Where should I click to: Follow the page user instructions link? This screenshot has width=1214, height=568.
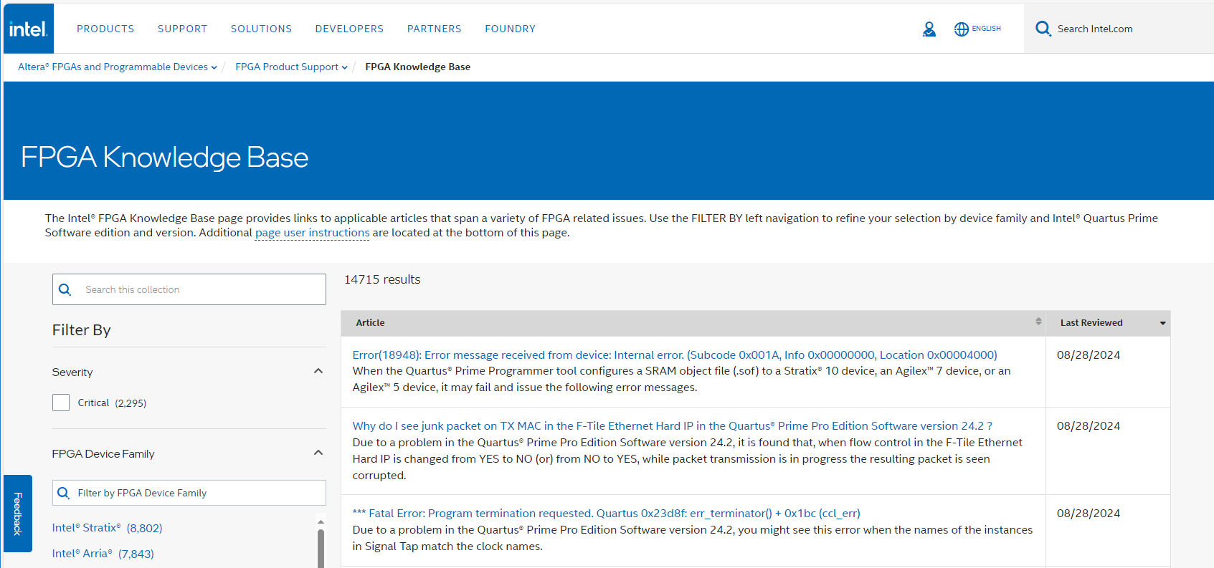click(x=313, y=233)
